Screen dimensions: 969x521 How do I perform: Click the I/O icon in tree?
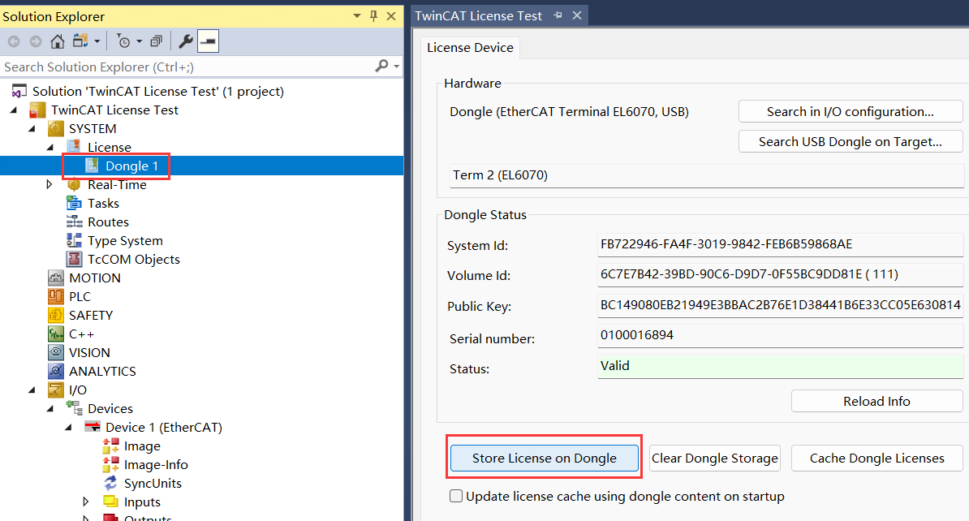point(56,390)
